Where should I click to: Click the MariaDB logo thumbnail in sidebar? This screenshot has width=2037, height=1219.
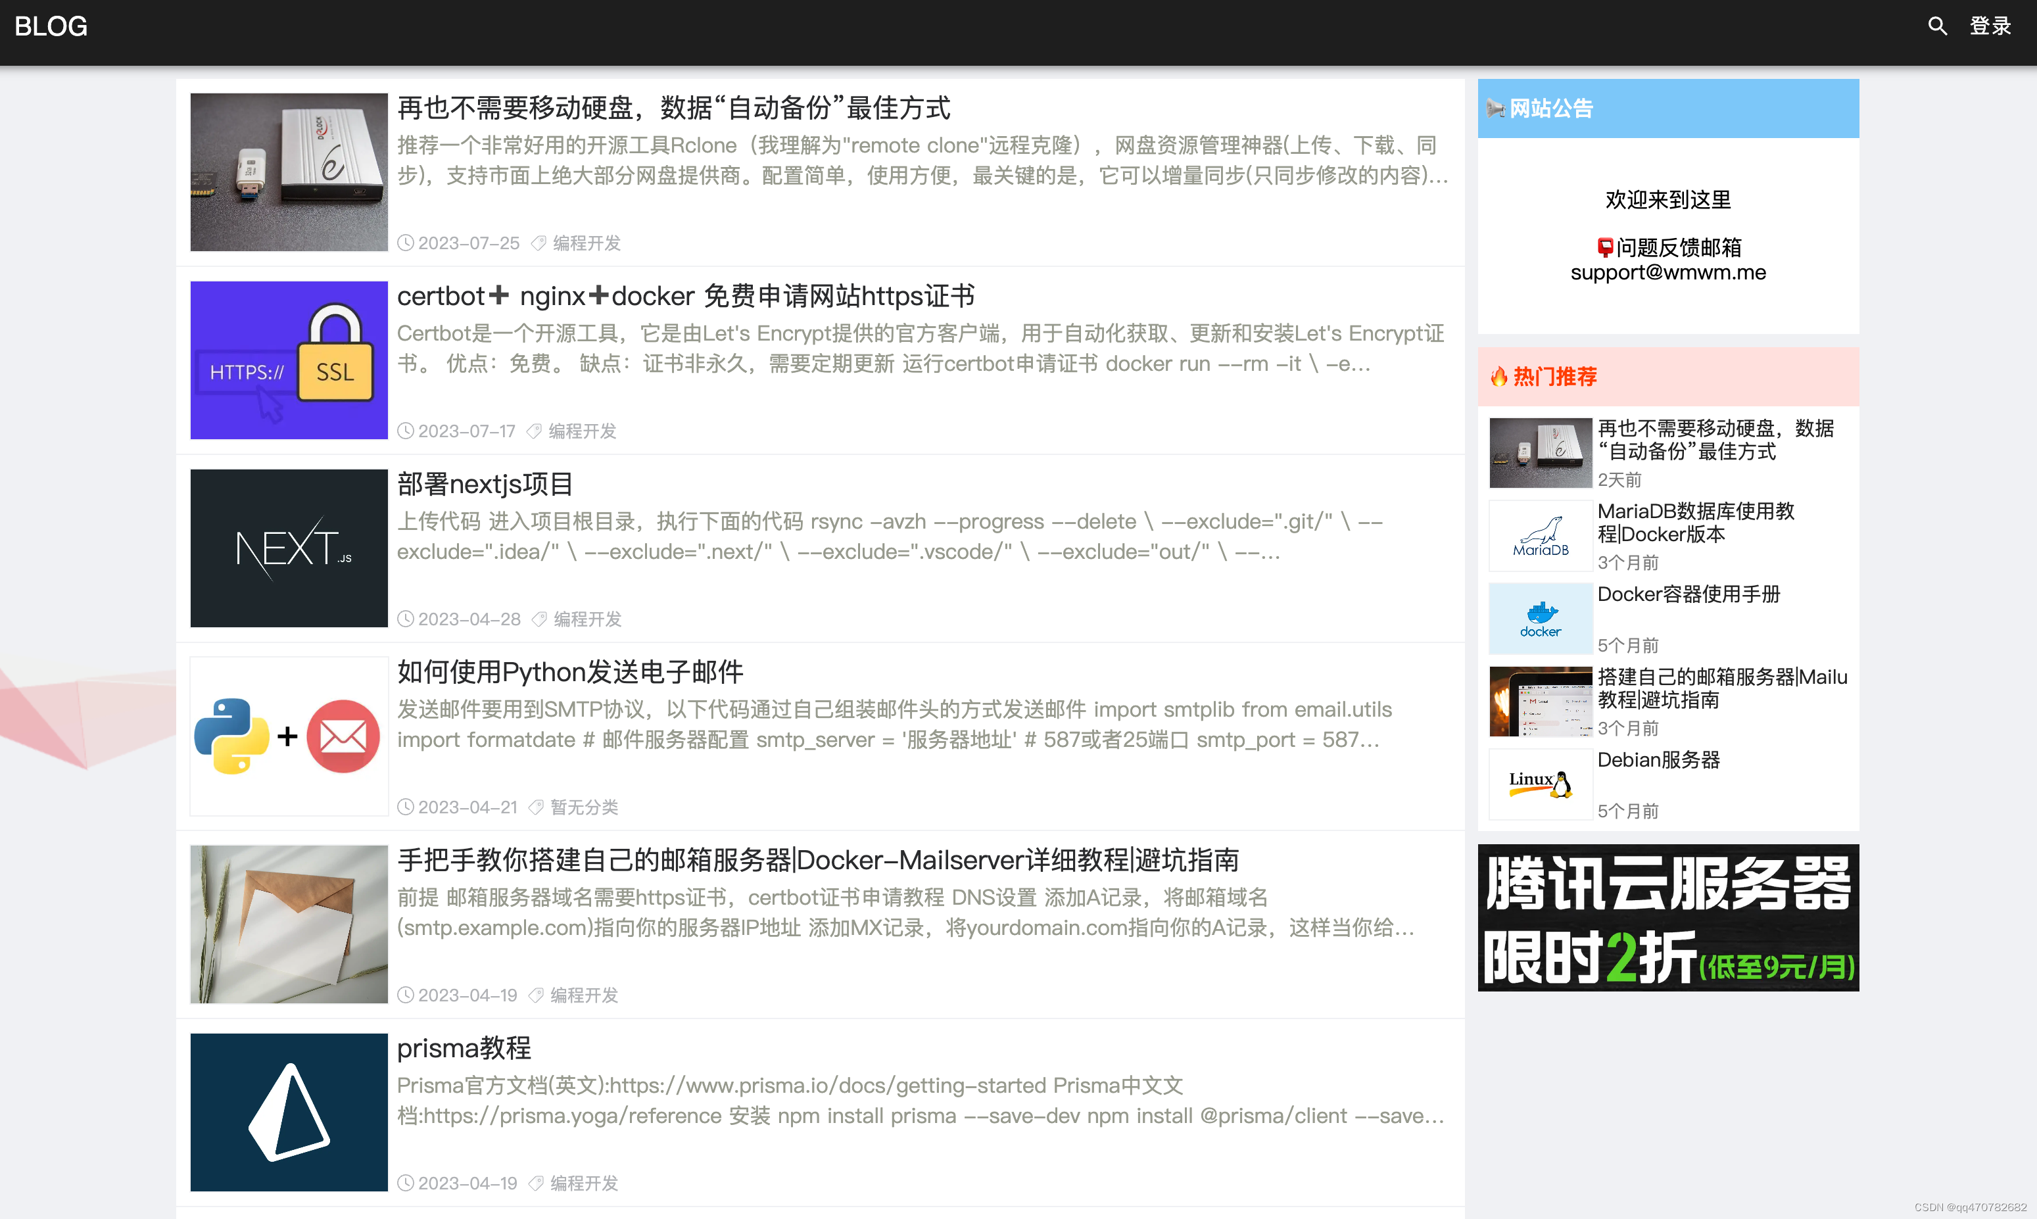point(1541,537)
